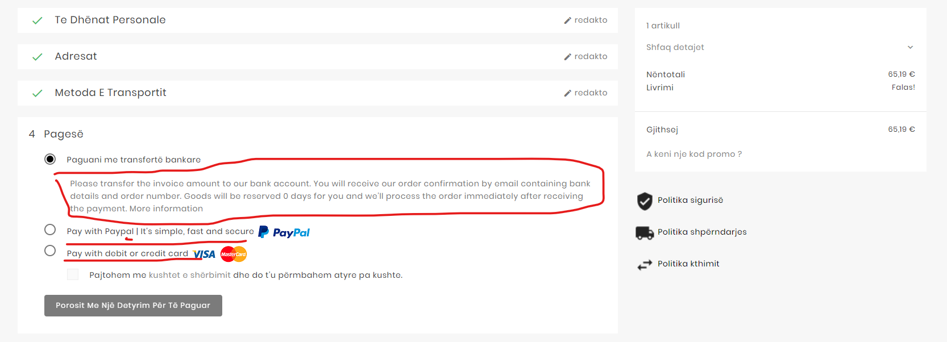The height and width of the screenshot is (342, 947).
Task: Click More information link in bank transfer text
Action: pos(166,208)
